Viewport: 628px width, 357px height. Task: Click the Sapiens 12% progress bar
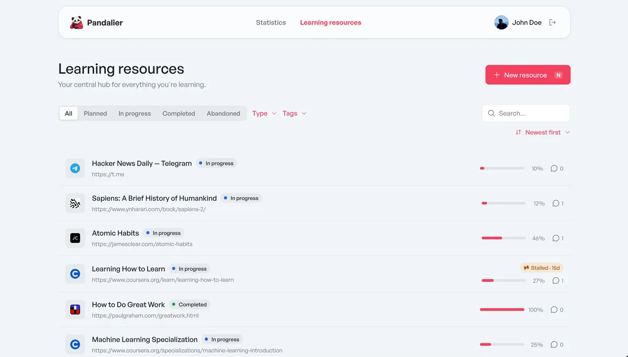click(x=504, y=203)
